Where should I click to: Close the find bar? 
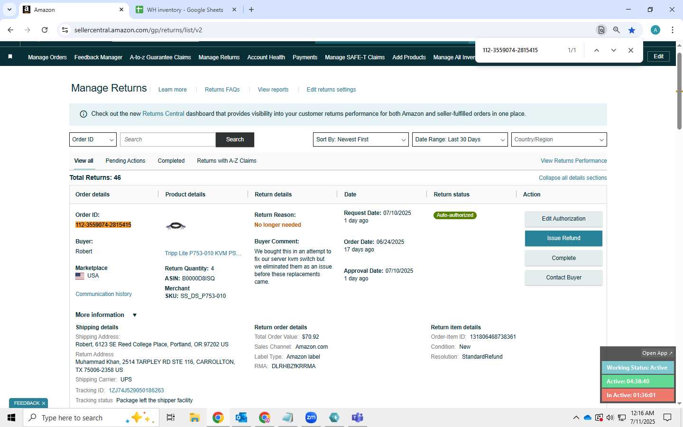coord(631,50)
